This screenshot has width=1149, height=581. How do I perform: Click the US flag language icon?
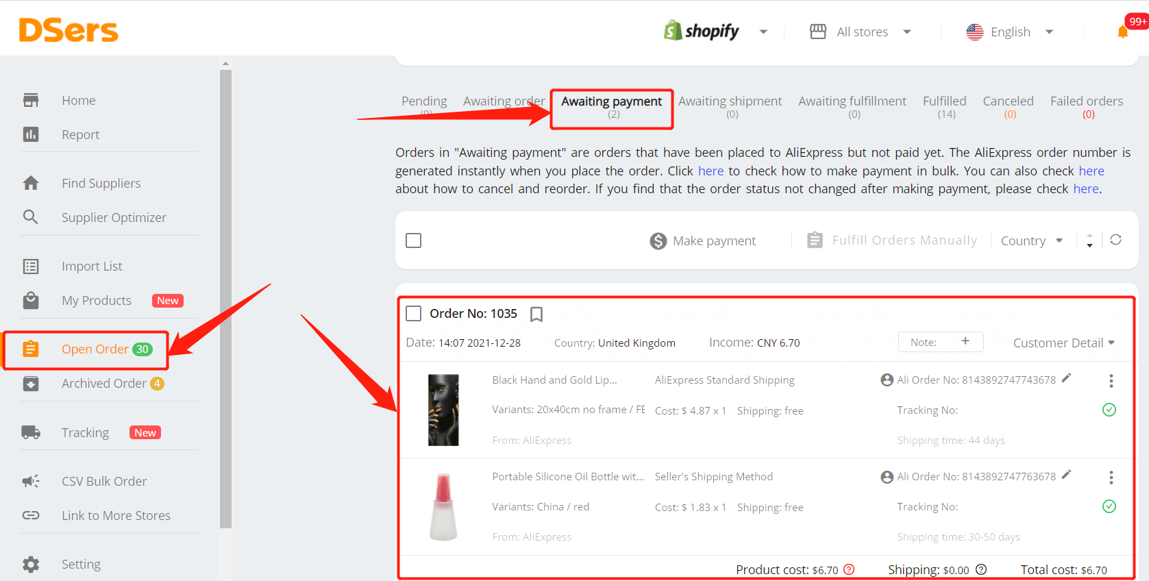[974, 32]
